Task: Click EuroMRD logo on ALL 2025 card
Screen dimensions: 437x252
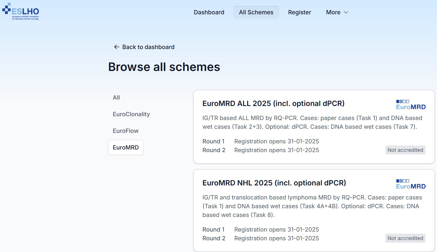Action: (410, 105)
